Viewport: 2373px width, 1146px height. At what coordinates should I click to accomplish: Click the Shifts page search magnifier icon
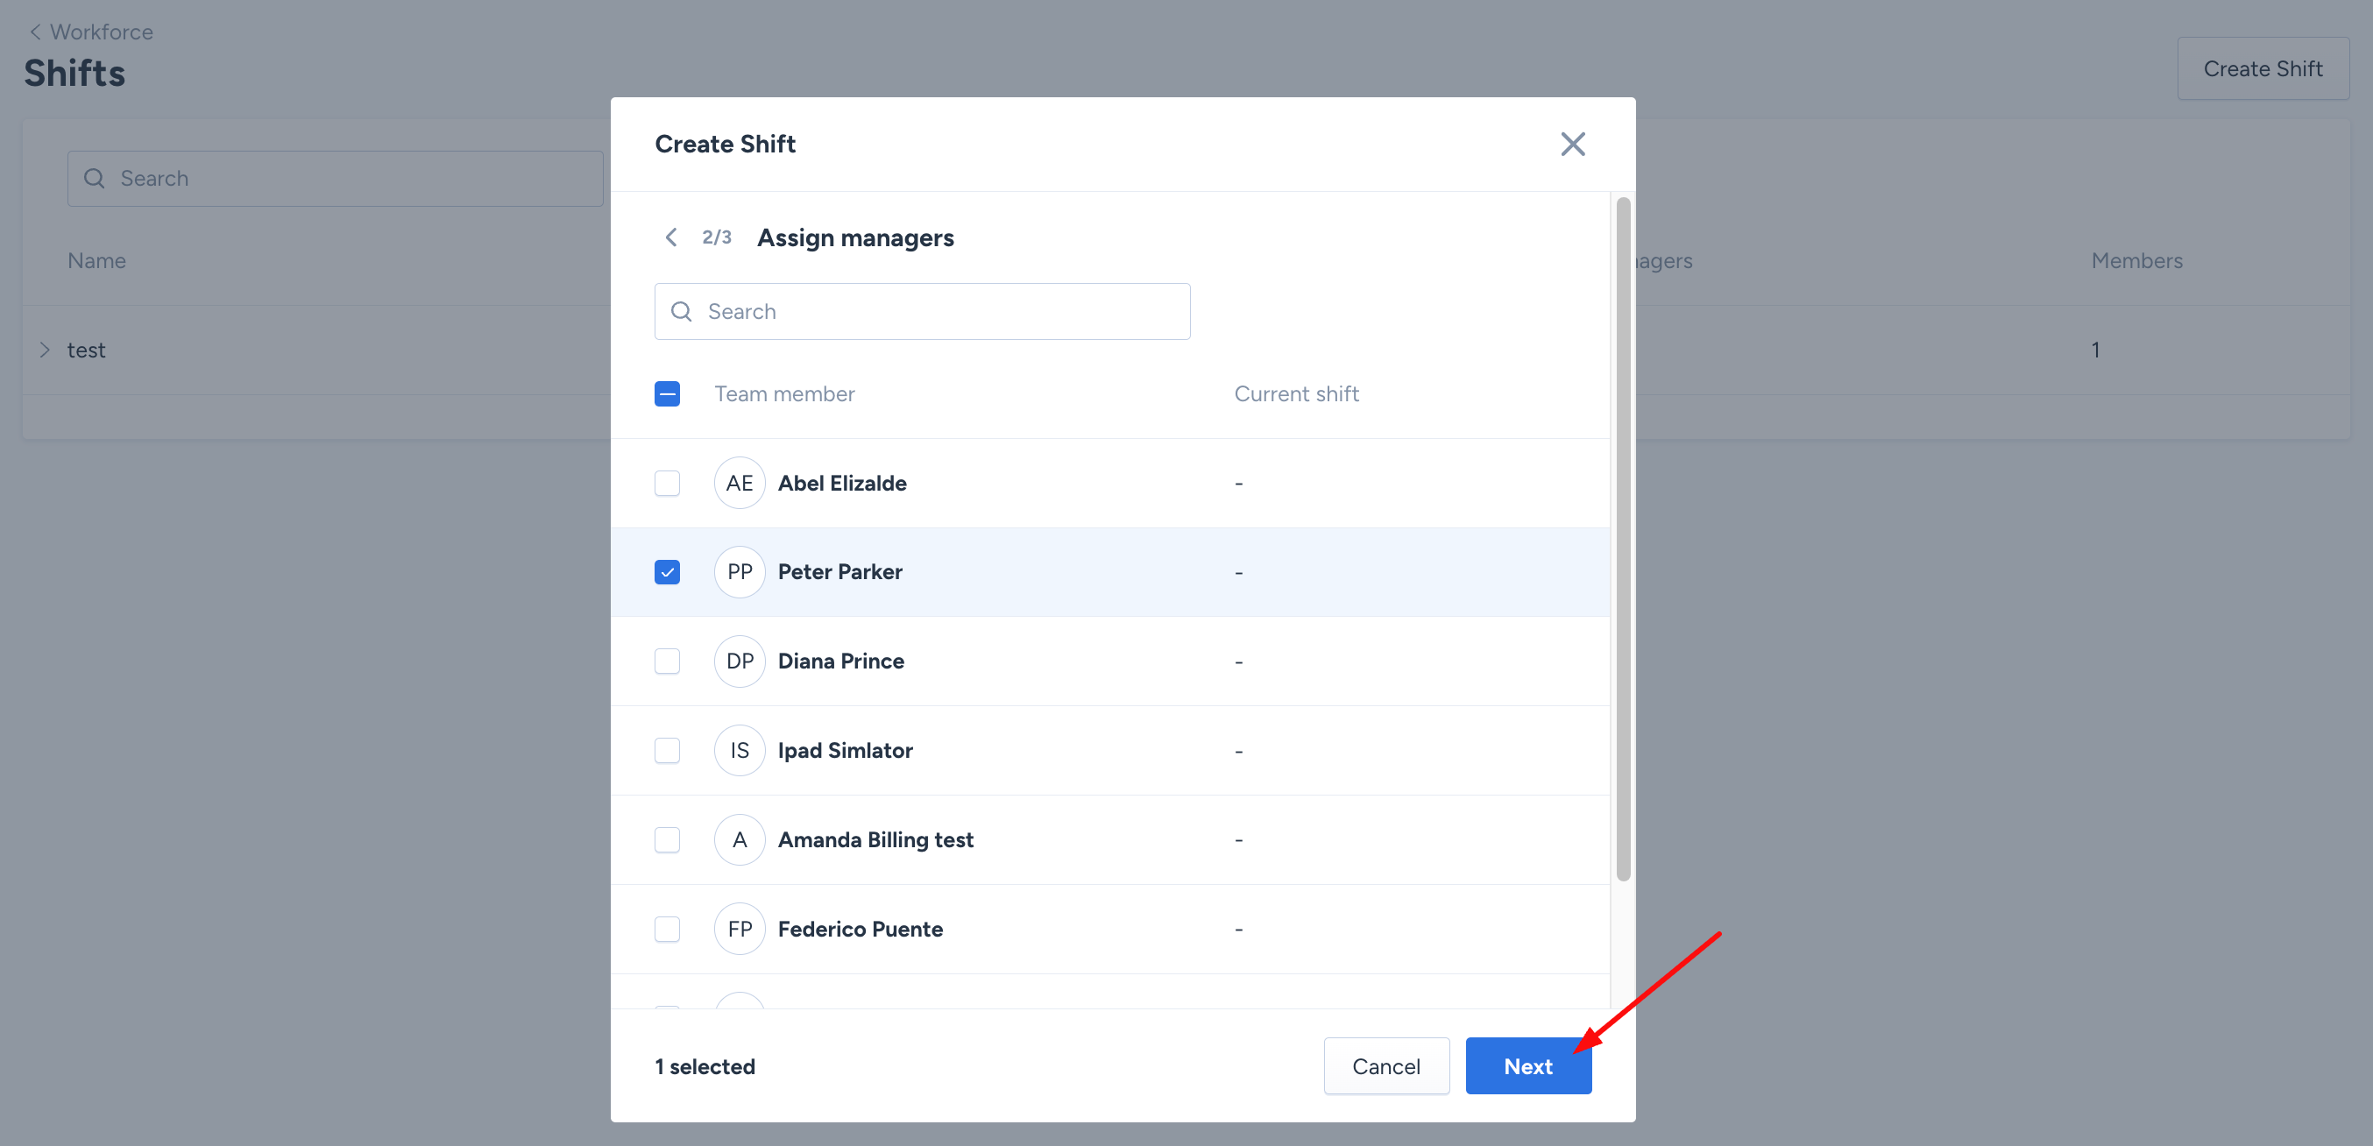(94, 179)
